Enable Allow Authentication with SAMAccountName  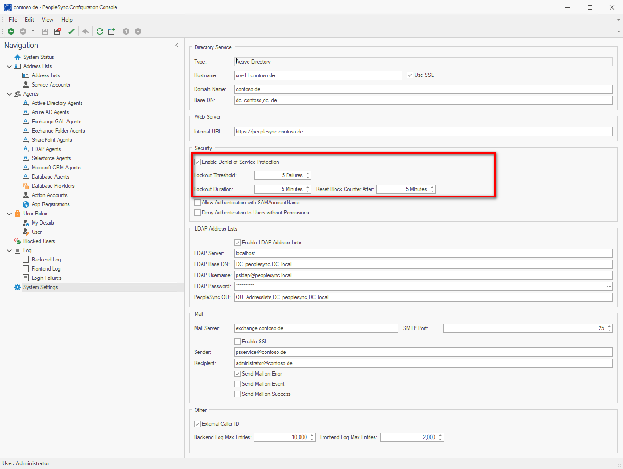tap(197, 203)
